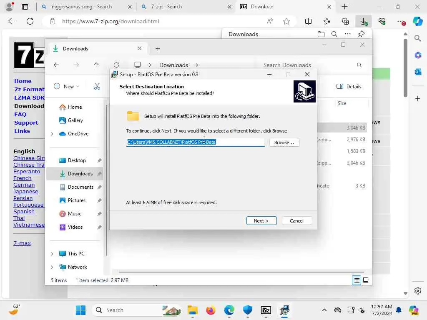
Task: Open the 7-max link
Action: (x=22, y=243)
